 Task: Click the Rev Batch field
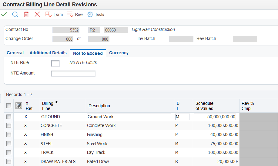tap(245, 39)
